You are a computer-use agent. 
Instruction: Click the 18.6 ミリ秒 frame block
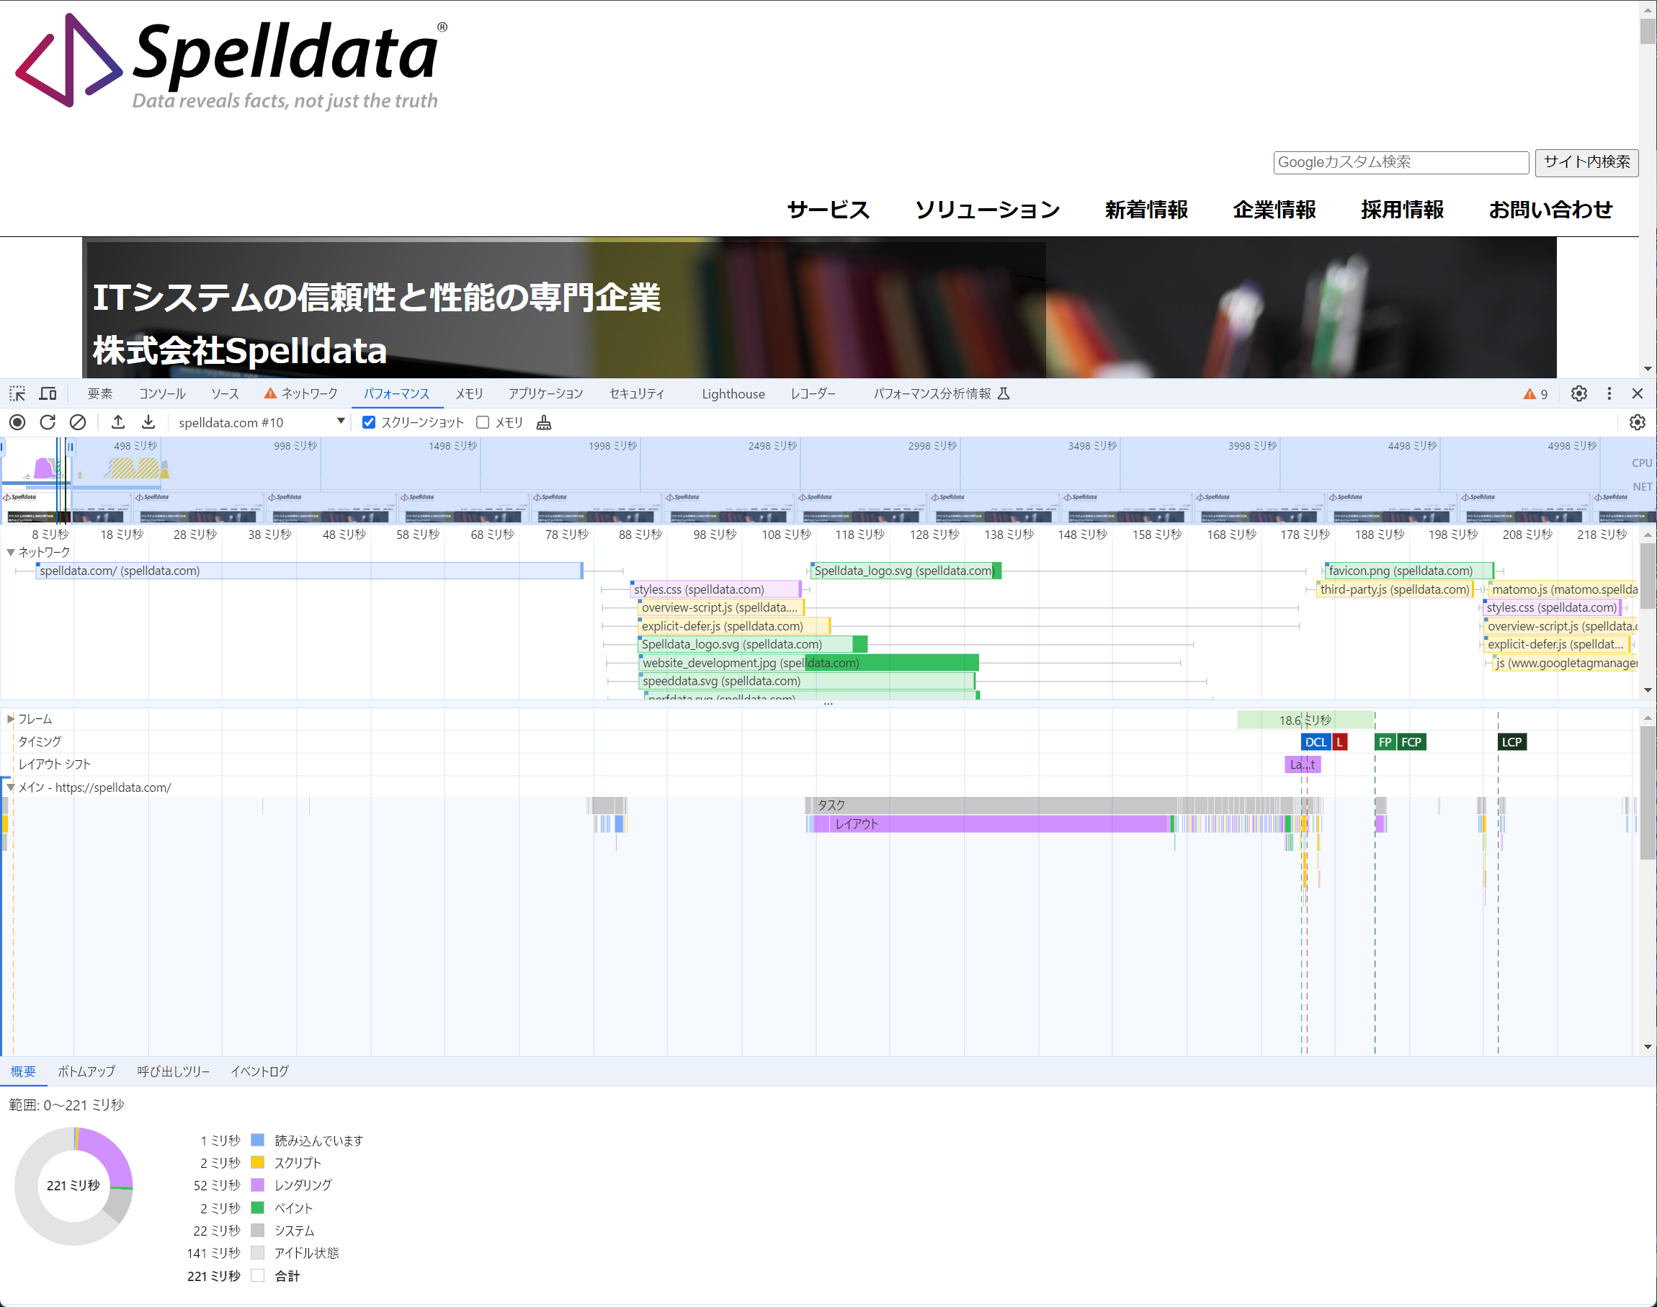pos(1305,720)
